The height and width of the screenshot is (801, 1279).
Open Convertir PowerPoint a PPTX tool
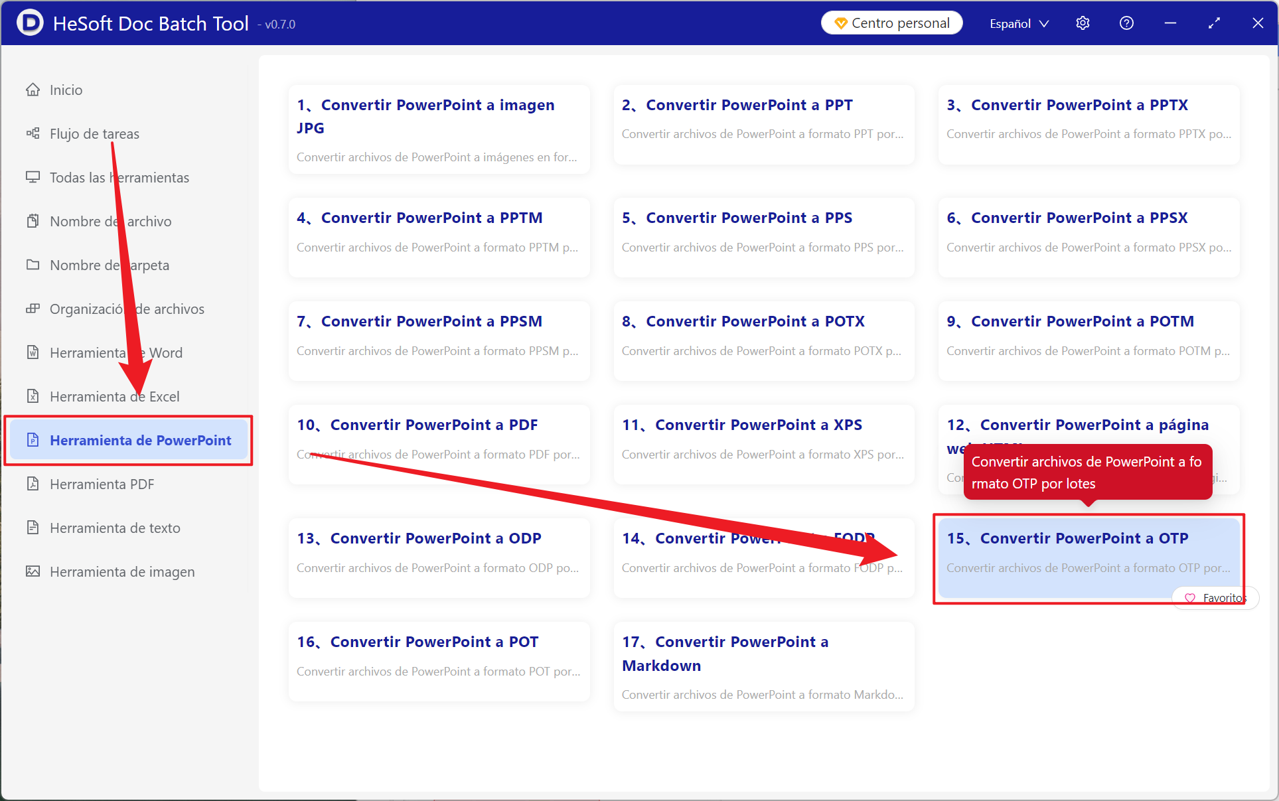pyautogui.click(x=1089, y=125)
